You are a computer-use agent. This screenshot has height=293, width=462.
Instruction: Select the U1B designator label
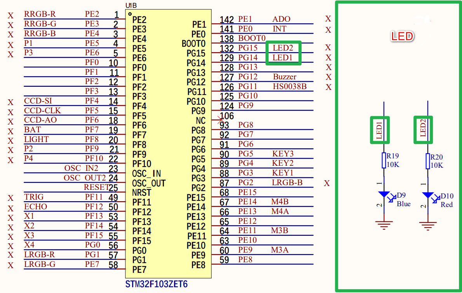pos(131,5)
